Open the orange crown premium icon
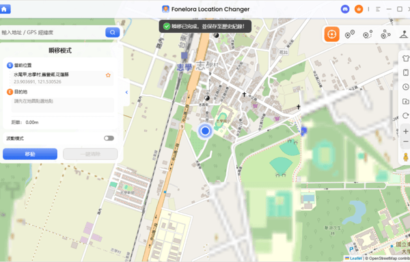410x262 pixels. click(x=359, y=9)
